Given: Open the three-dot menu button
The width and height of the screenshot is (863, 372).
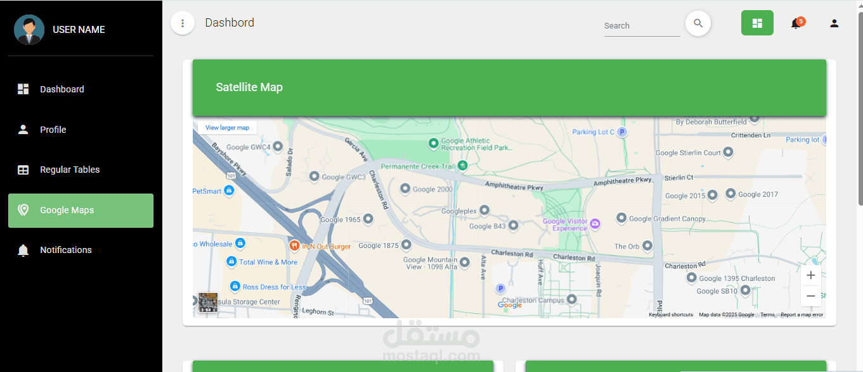Looking at the screenshot, I should [x=183, y=23].
